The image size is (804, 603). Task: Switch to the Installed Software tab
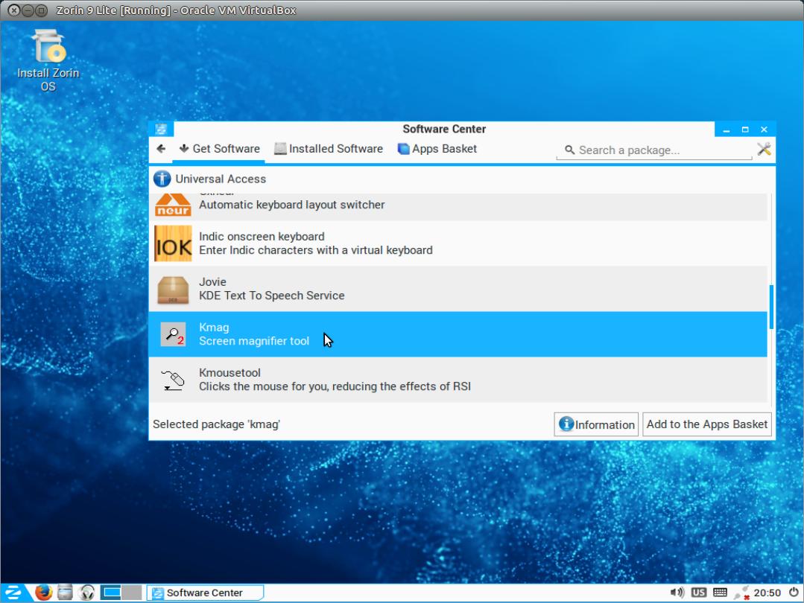tap(328, 149)
